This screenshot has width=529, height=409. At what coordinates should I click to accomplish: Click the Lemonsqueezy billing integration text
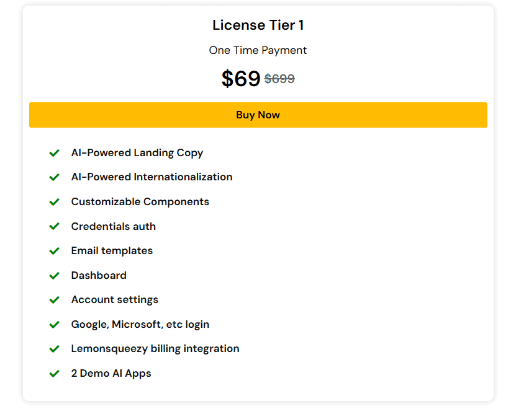click(x=155, y=348)
